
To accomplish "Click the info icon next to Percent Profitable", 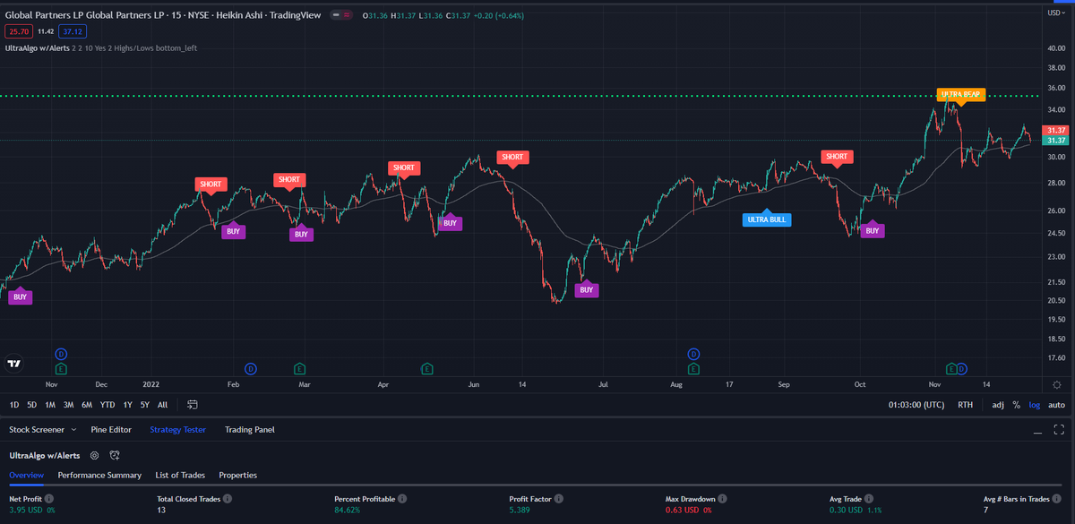I will (402, 498).
